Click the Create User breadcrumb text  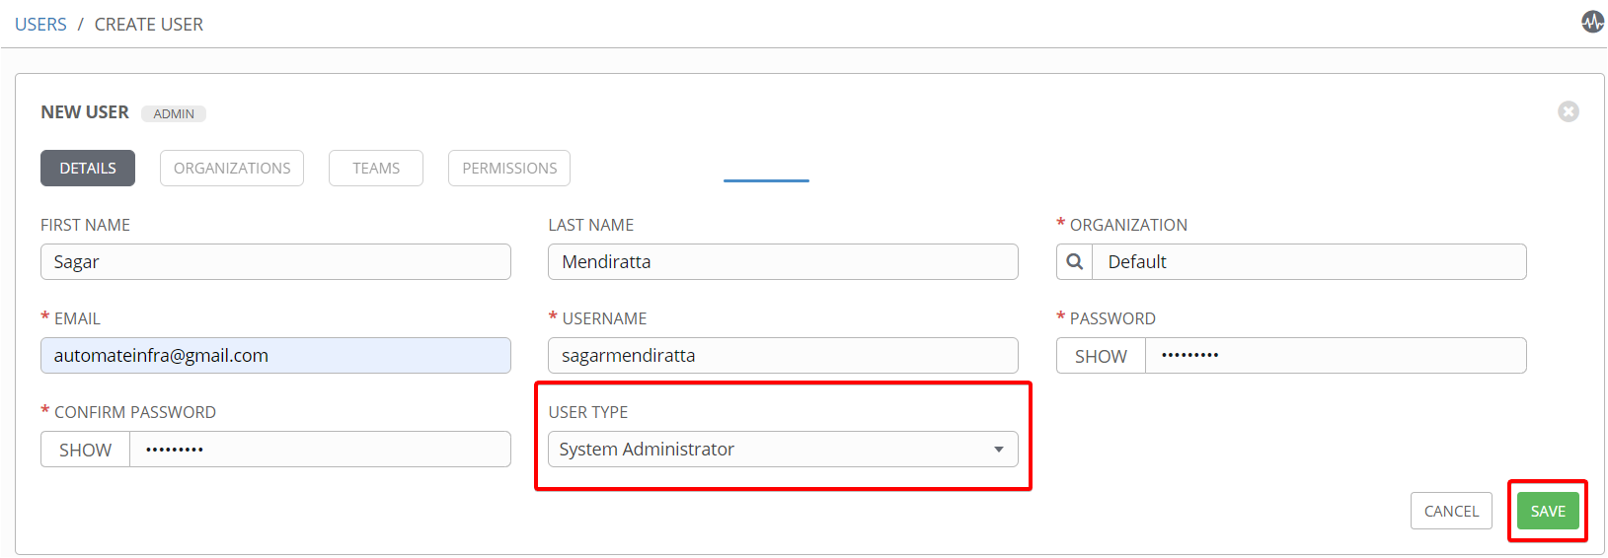[149, 25]
